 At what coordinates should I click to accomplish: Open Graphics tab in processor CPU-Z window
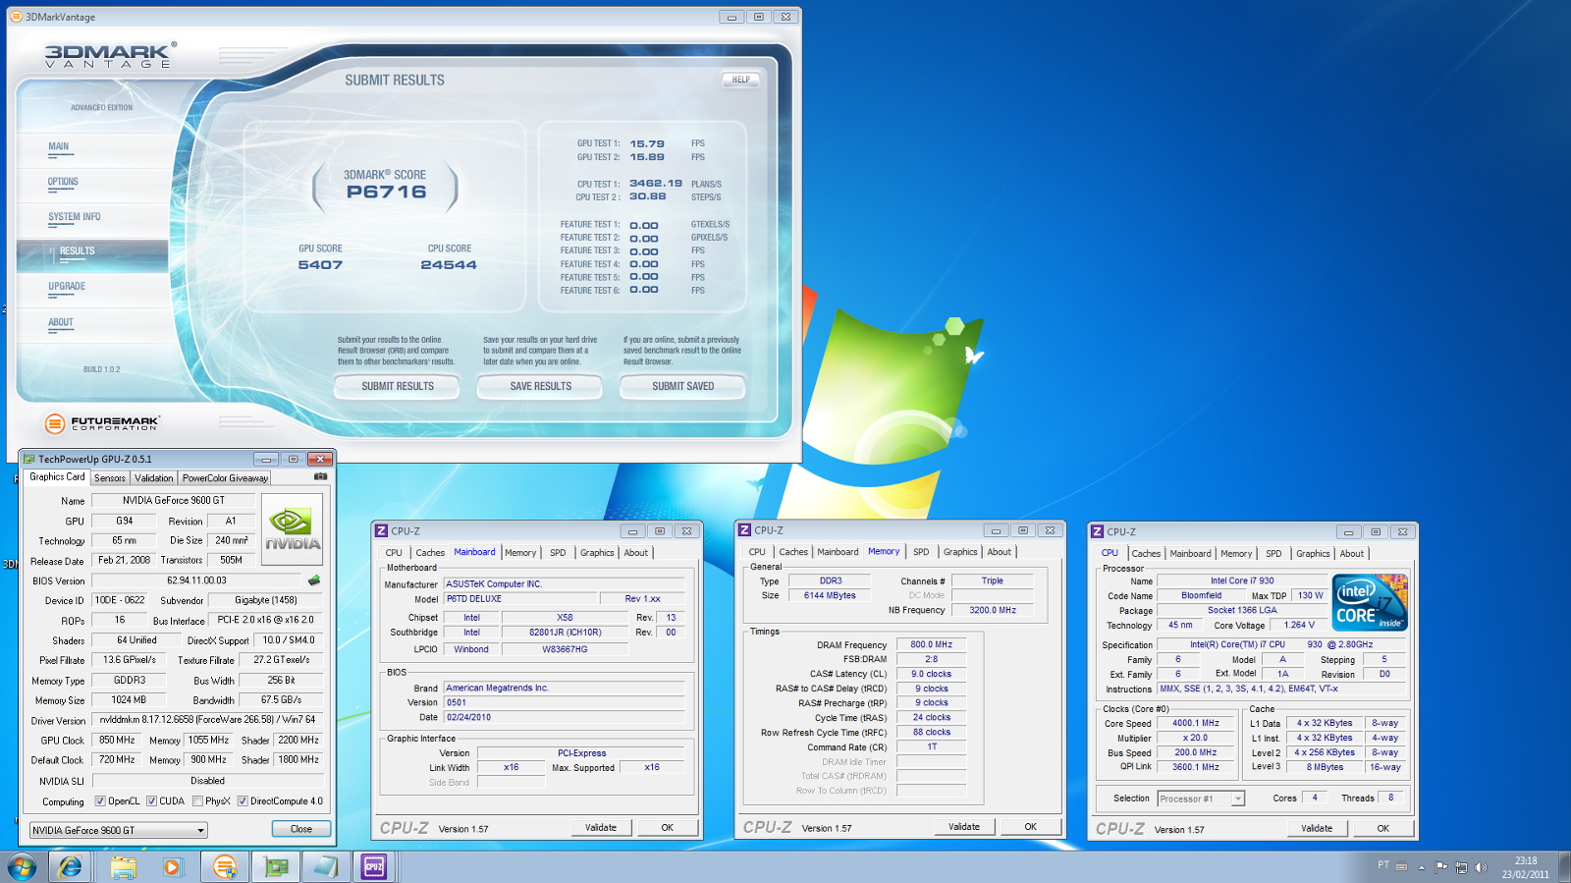pos(1313,554)
